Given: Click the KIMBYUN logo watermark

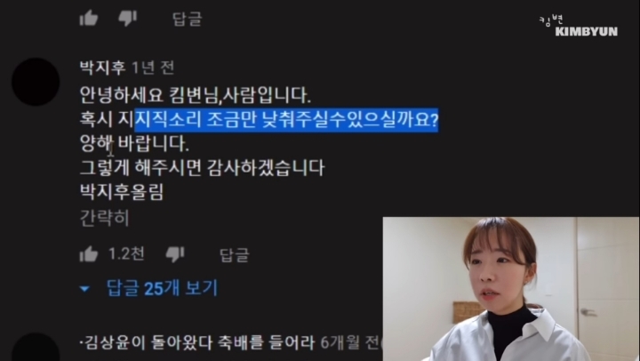Looking at the screenshot, I should click(x=579, y=26).
